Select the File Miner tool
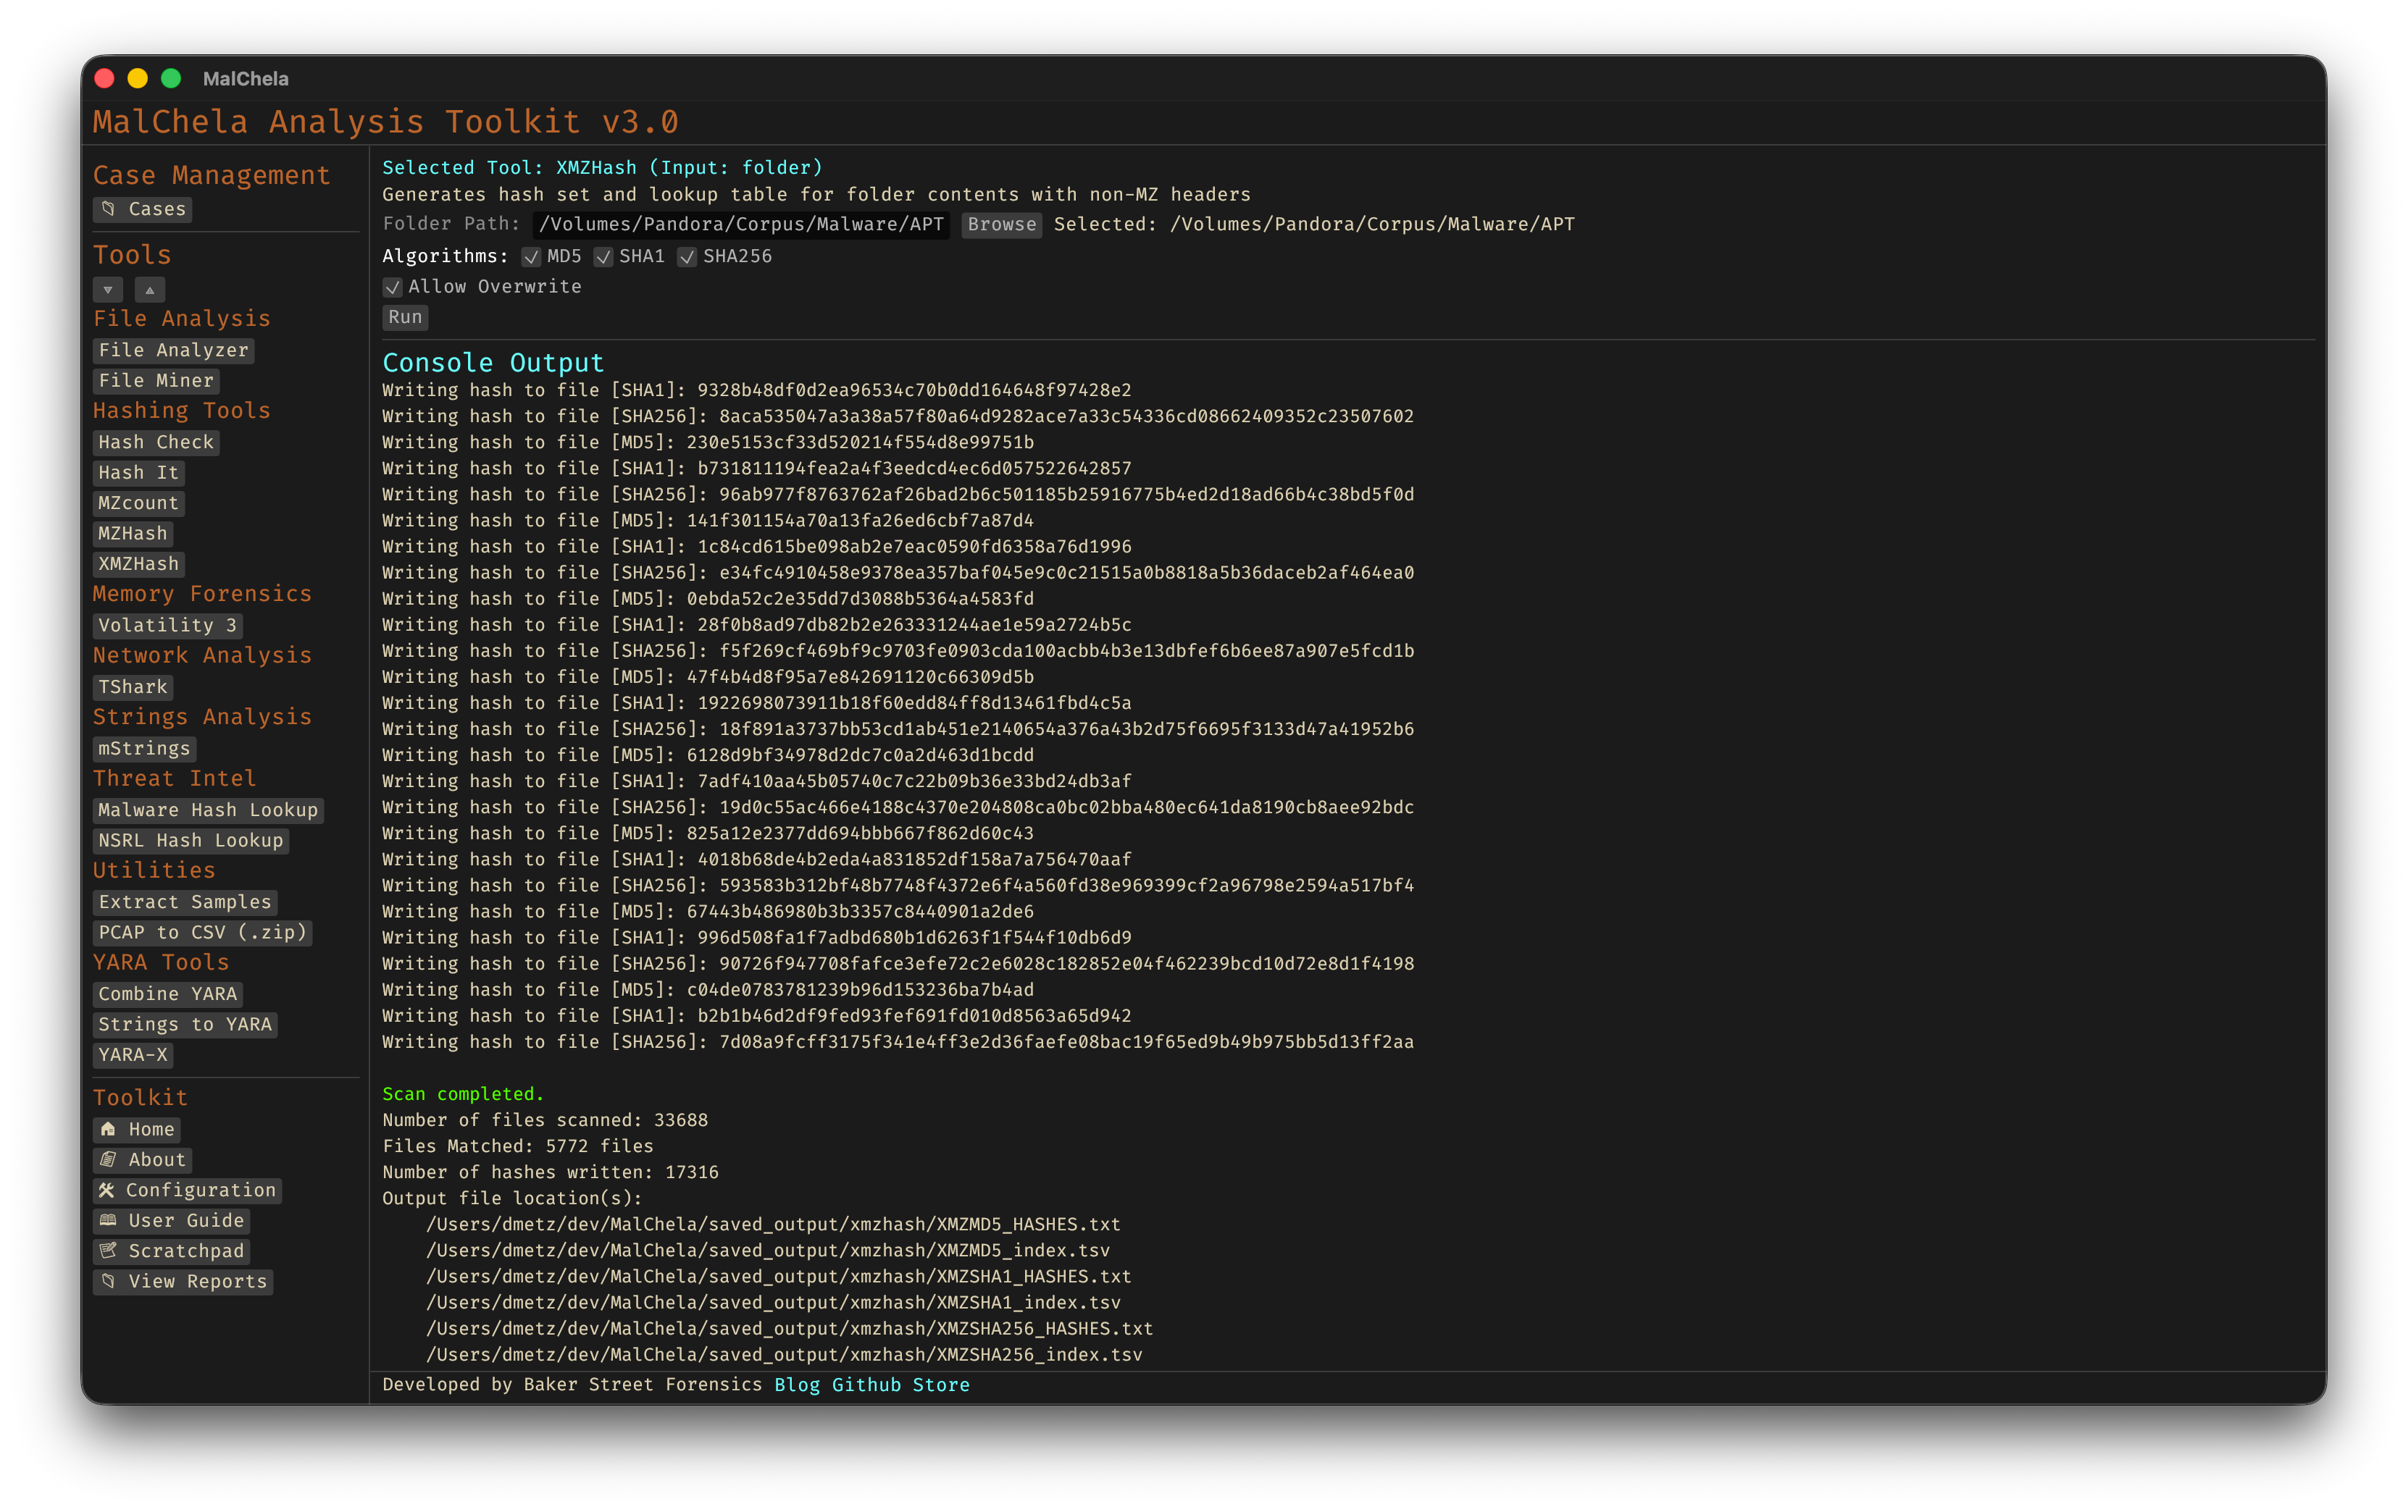2408x1512 pixels. [156, 381]
